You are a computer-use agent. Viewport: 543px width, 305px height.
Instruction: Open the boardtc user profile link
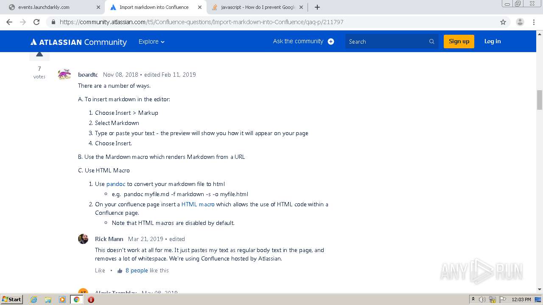[x=88, y=75]
